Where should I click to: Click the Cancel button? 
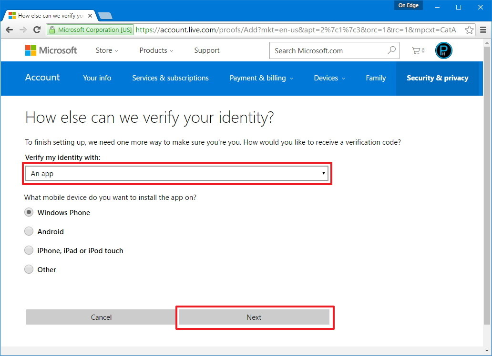pyautogui.click(x=101, y=317)
